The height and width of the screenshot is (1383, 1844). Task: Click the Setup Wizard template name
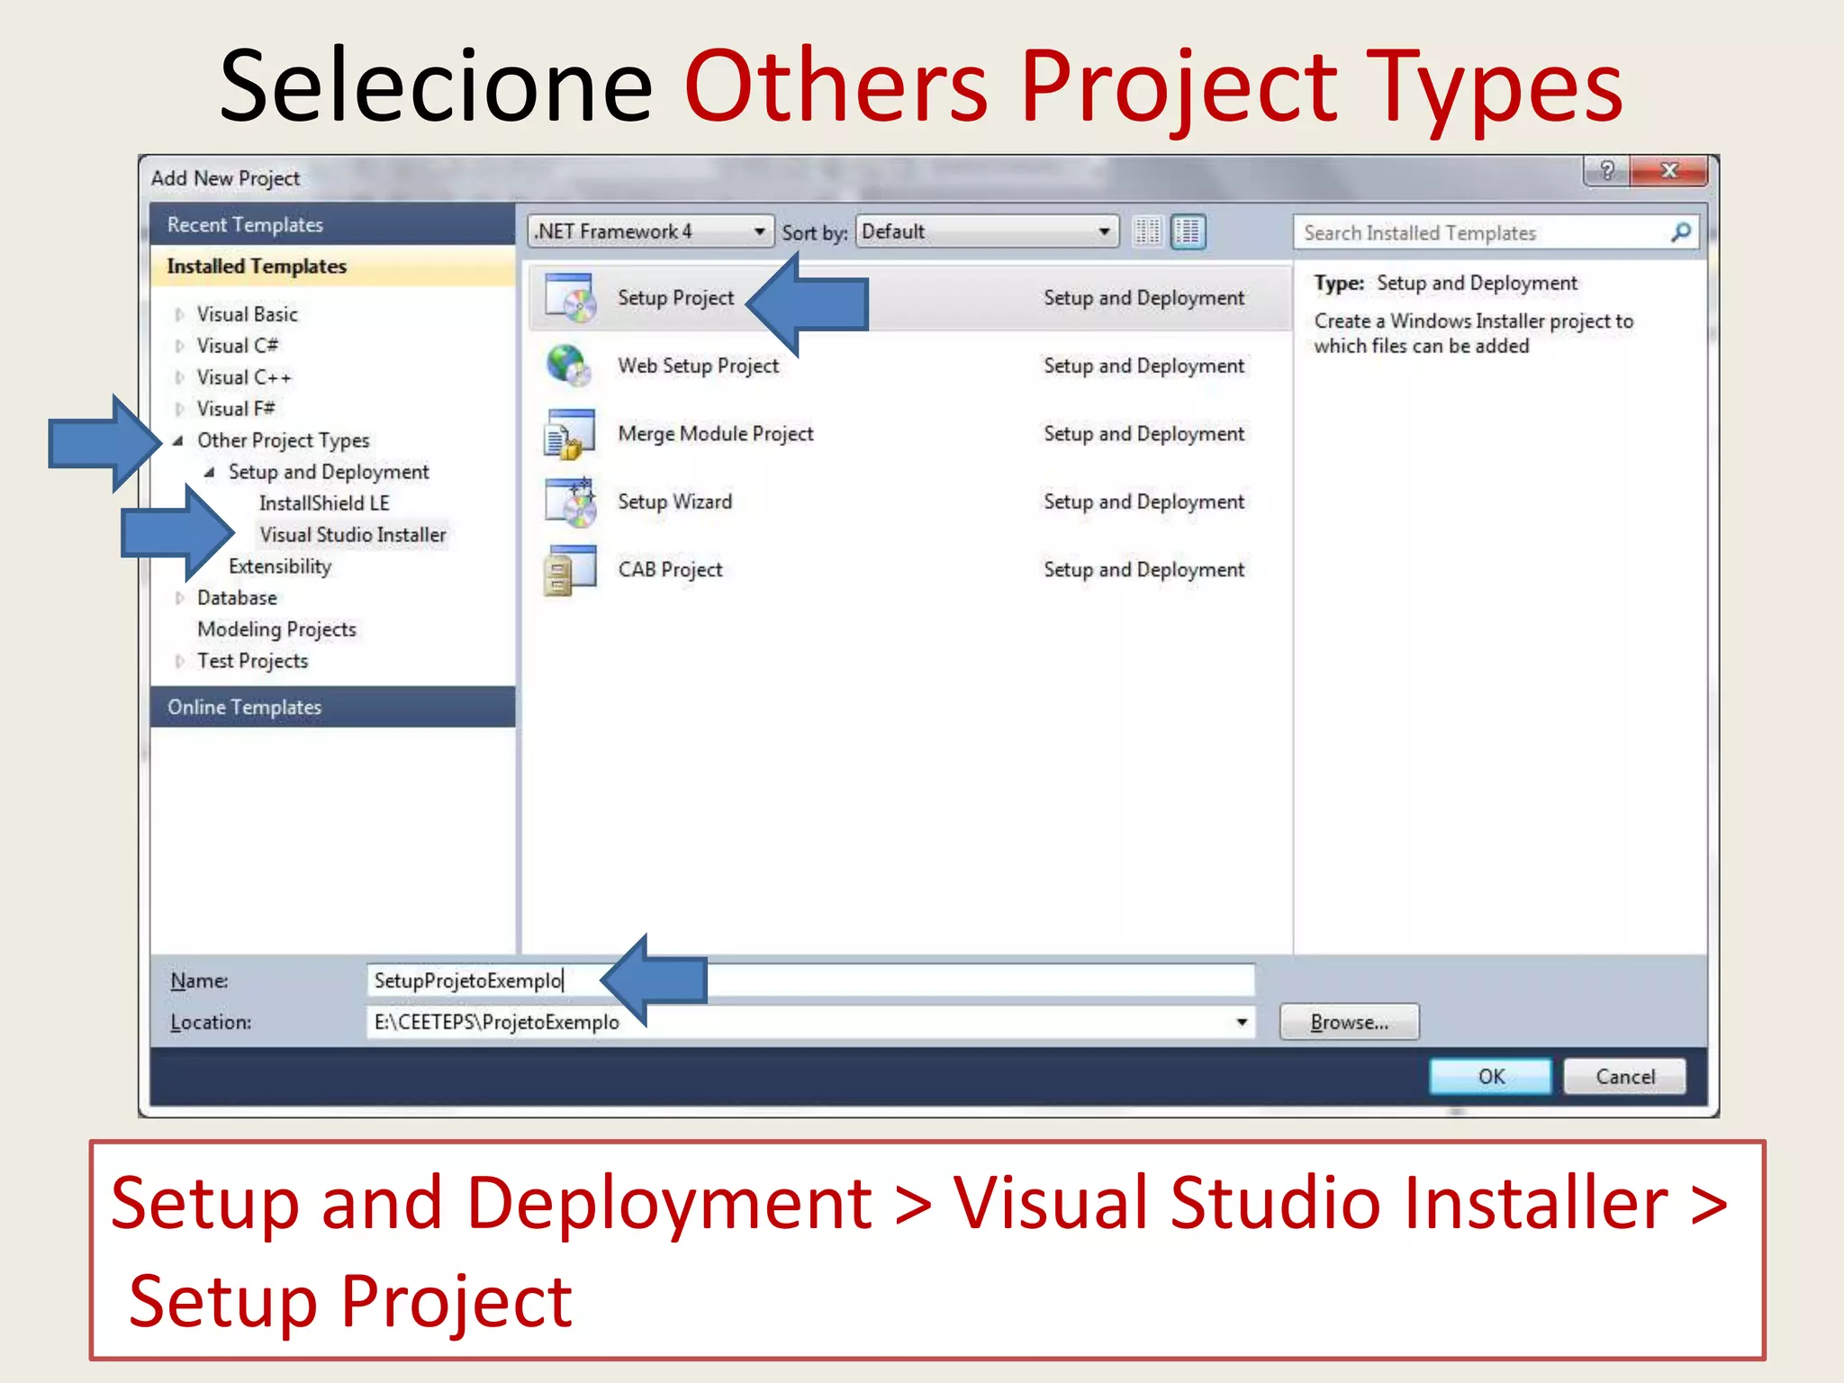tap(674, 502)
